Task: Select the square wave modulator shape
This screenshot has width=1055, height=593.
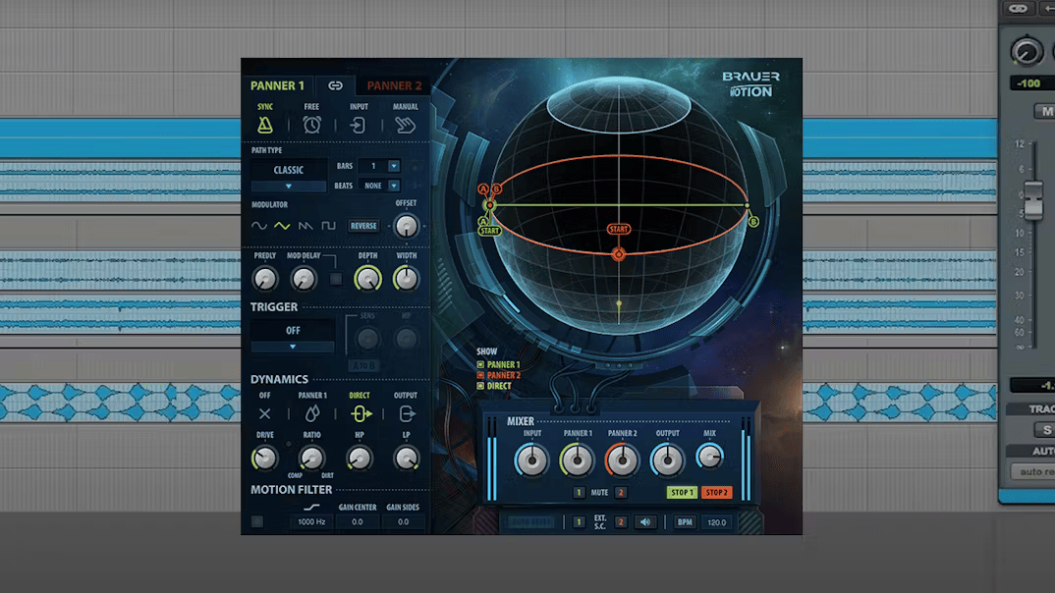Action: tap(328, 226)
